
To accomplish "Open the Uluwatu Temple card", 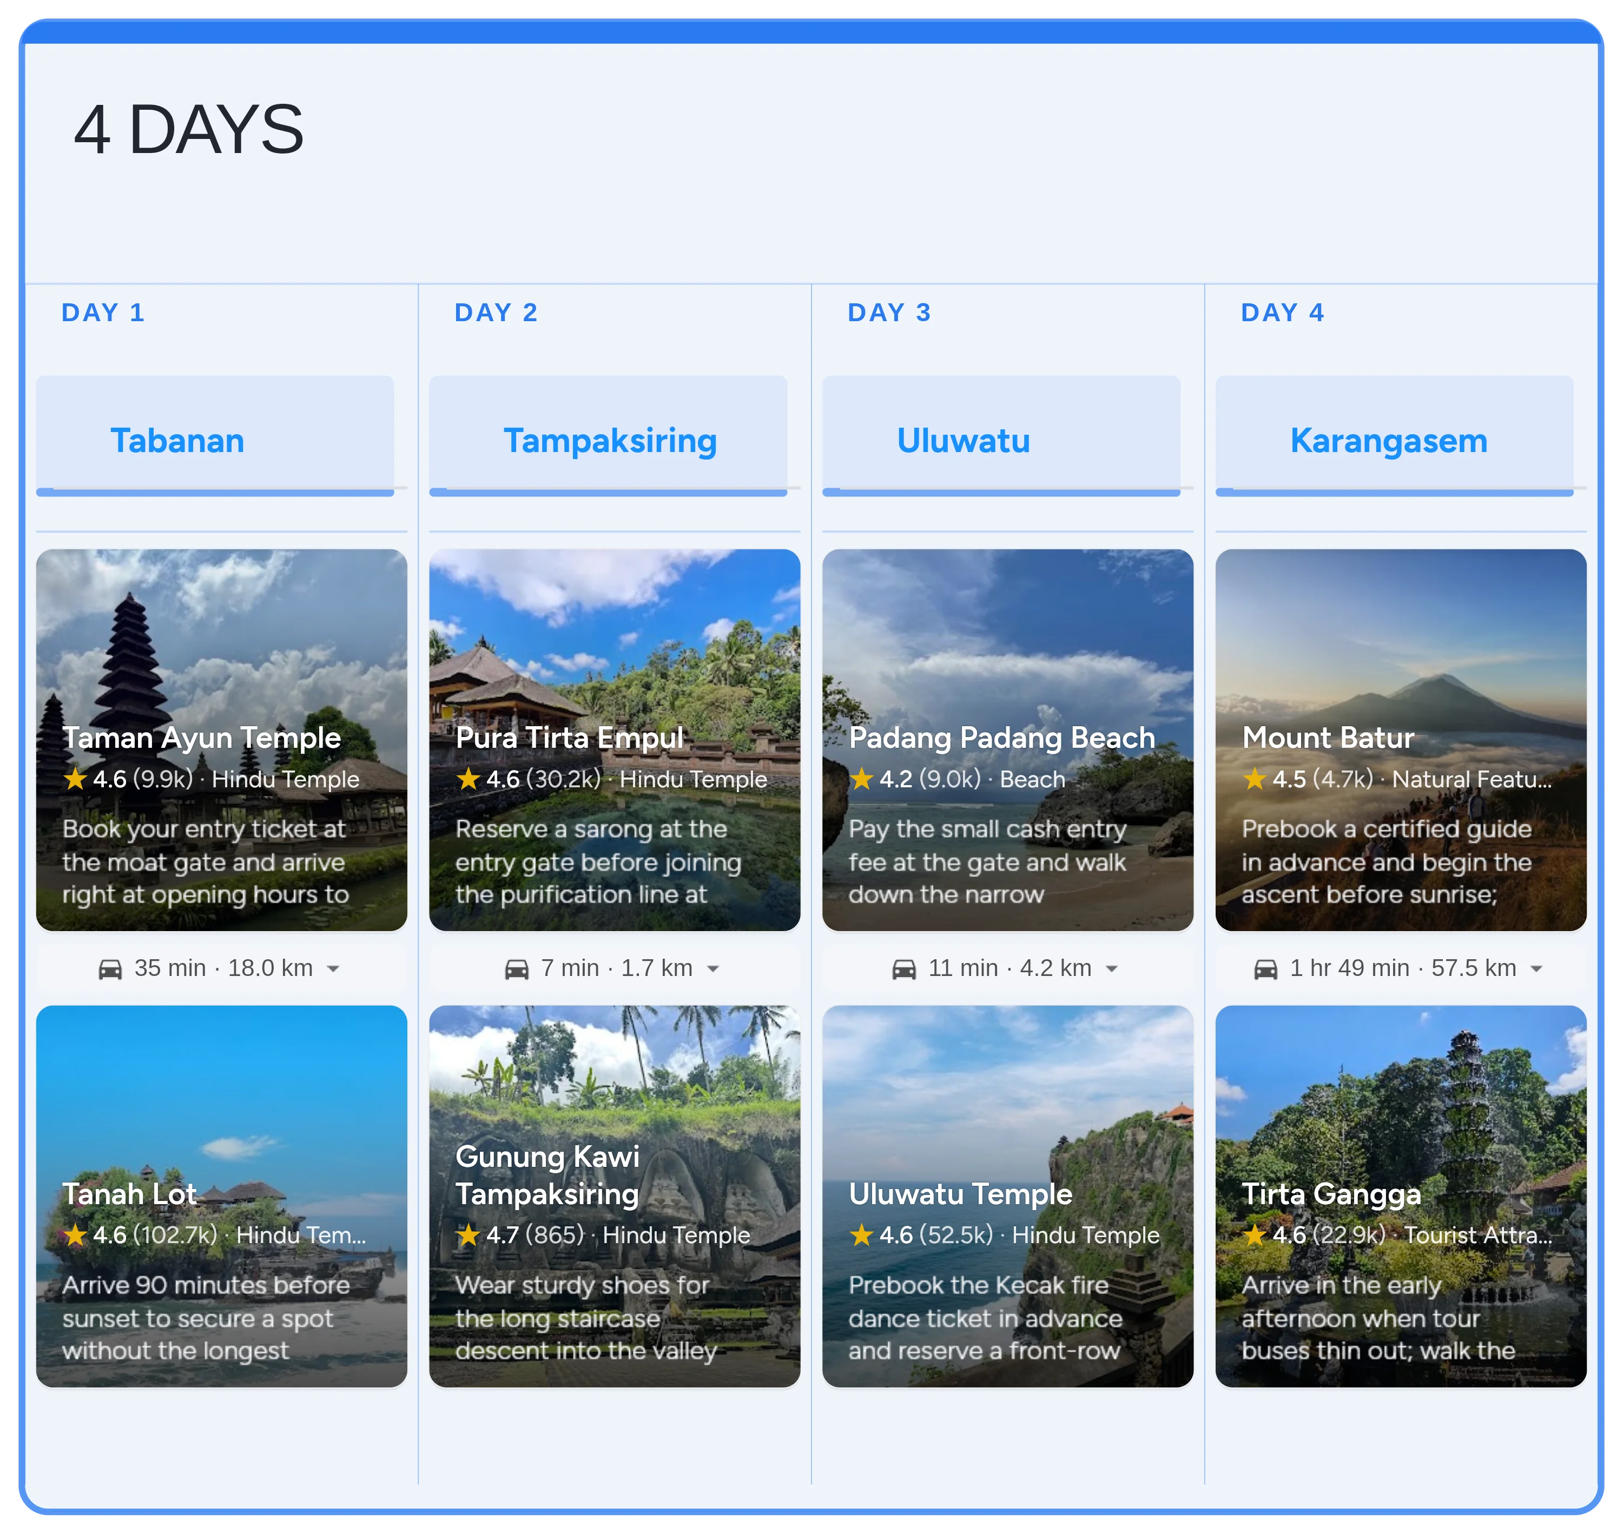I will [x=1008, y=1196].
